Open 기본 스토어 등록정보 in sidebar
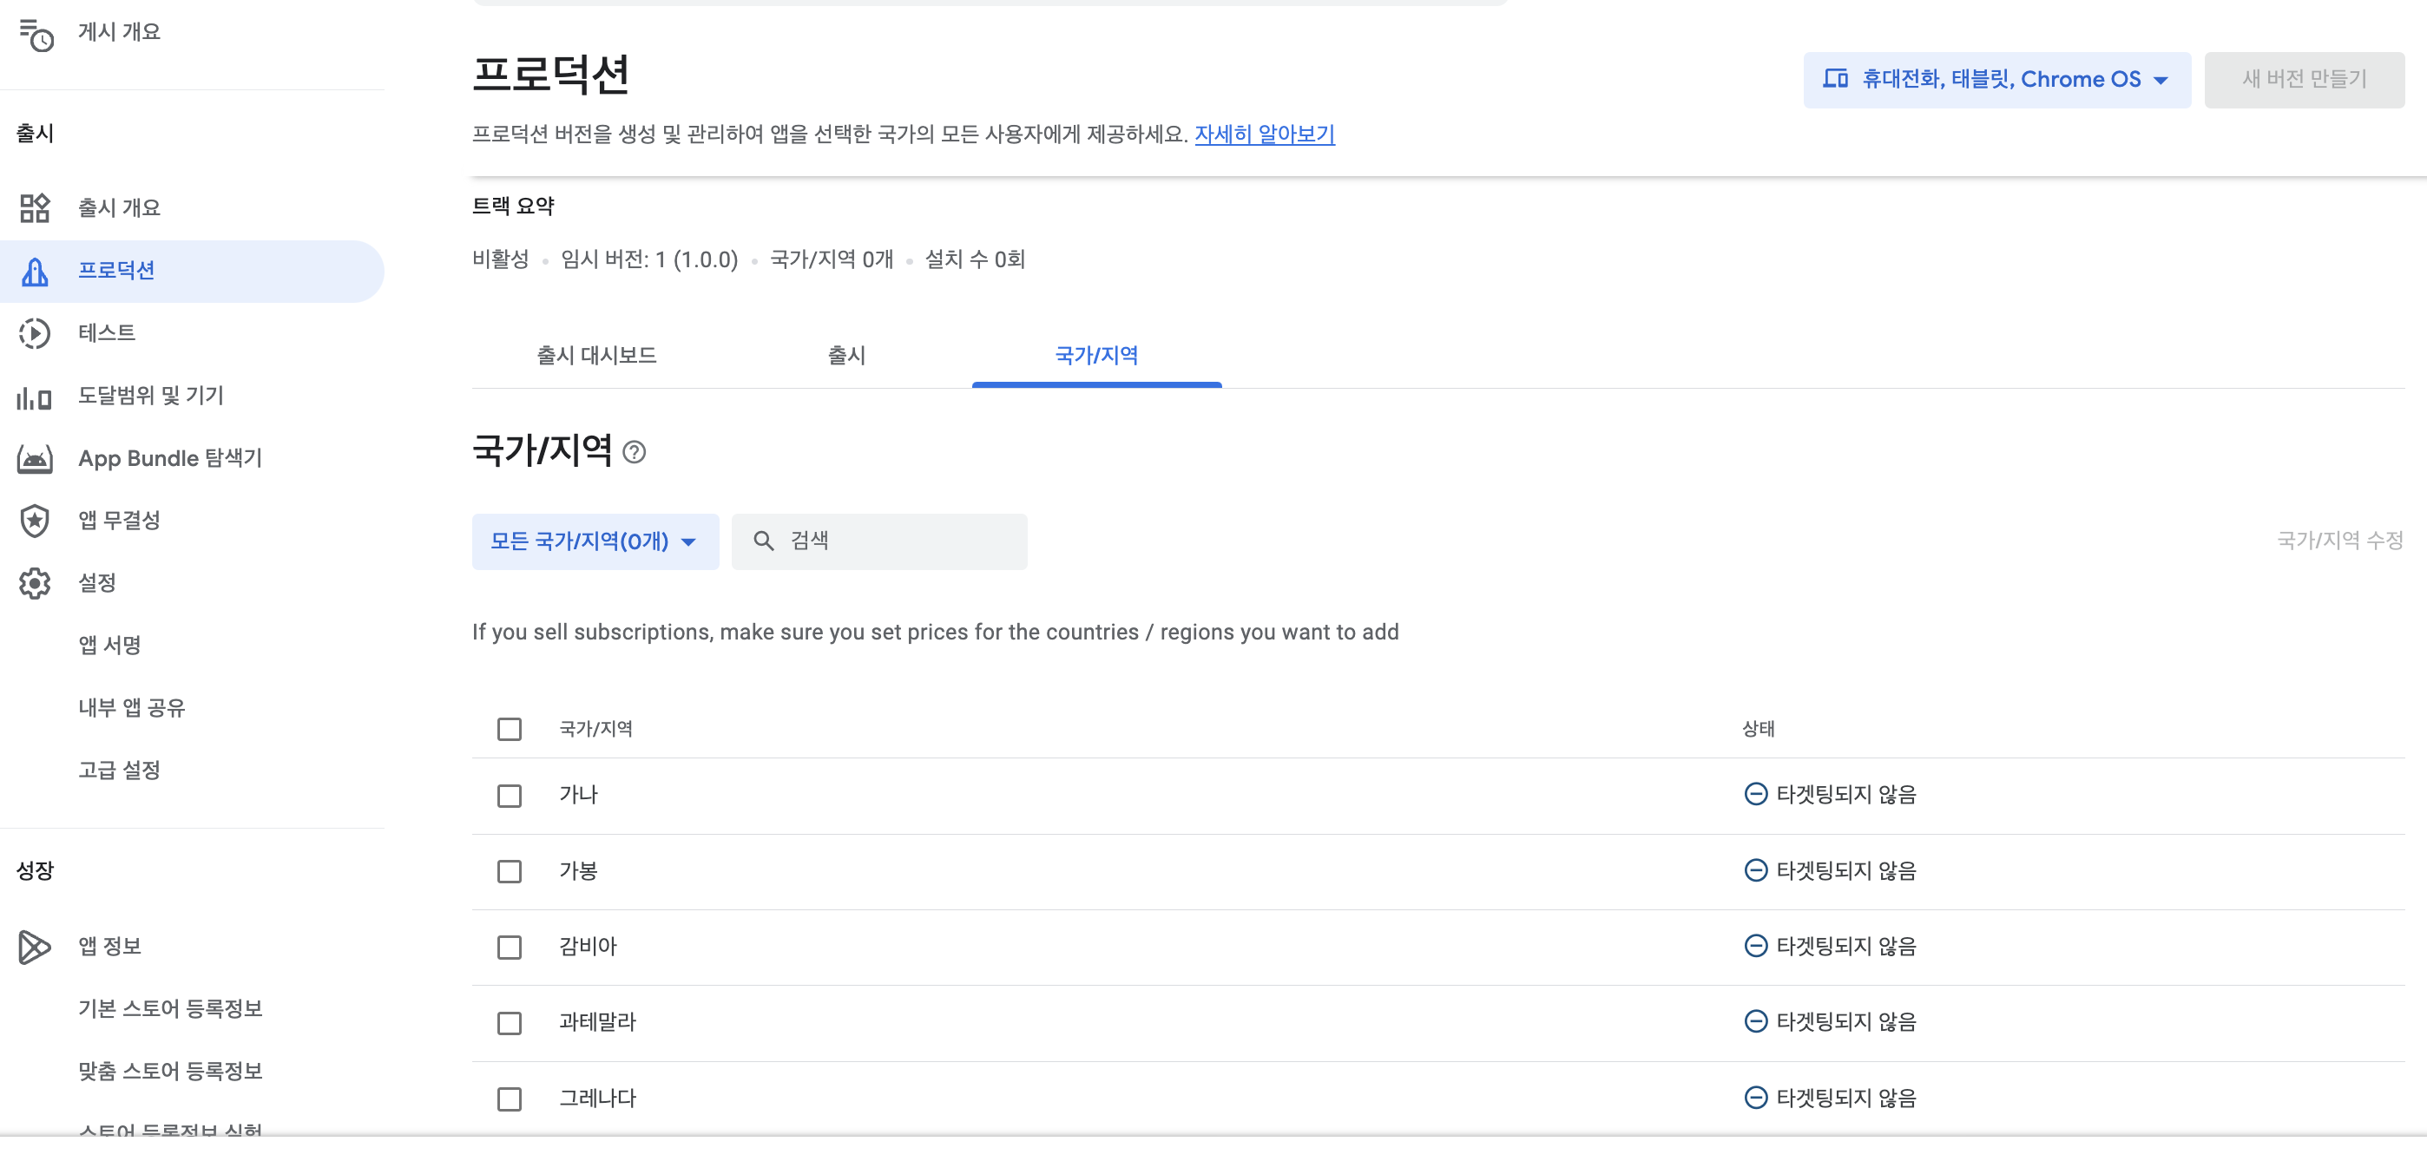 (x=169, y=1008)
